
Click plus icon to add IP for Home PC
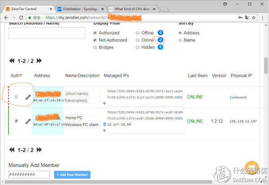(x=104, y=130)
